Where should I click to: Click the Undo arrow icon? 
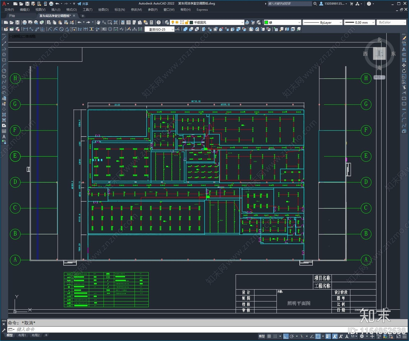pyautogui.click(x=79, y=23)
